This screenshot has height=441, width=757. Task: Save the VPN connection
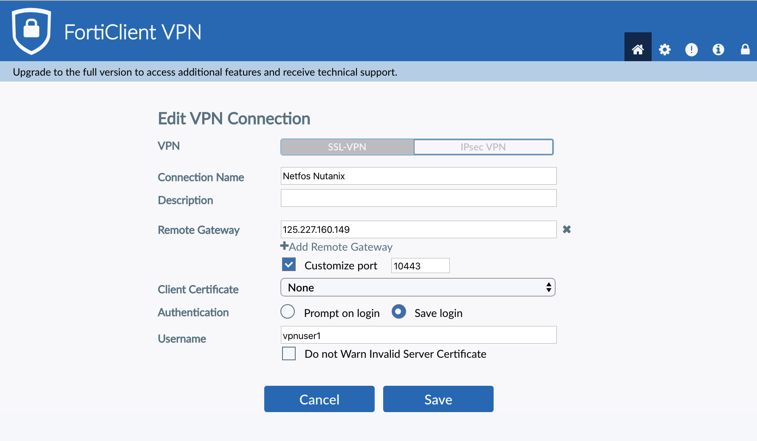point(438,399)
